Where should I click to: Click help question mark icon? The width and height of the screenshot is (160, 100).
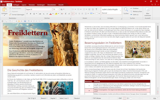(x=155, y=5)
